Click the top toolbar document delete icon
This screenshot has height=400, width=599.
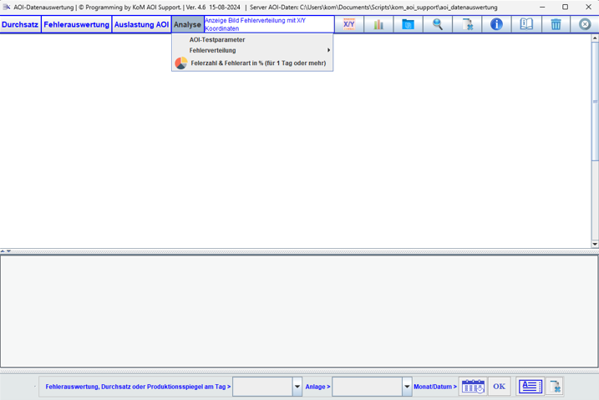pyautogui.click(x=467, y=24)
